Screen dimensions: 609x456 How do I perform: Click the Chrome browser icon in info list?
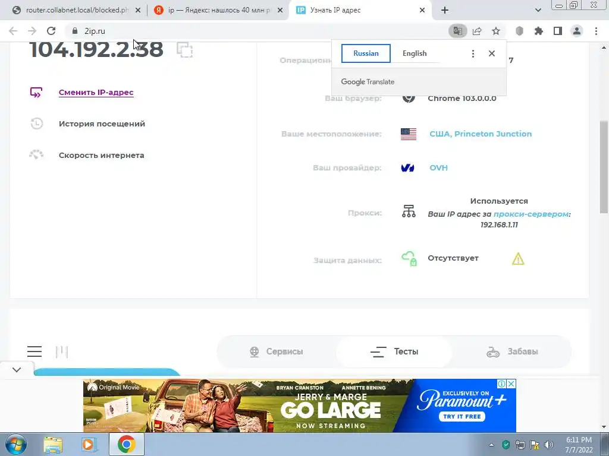click(409, 98)
